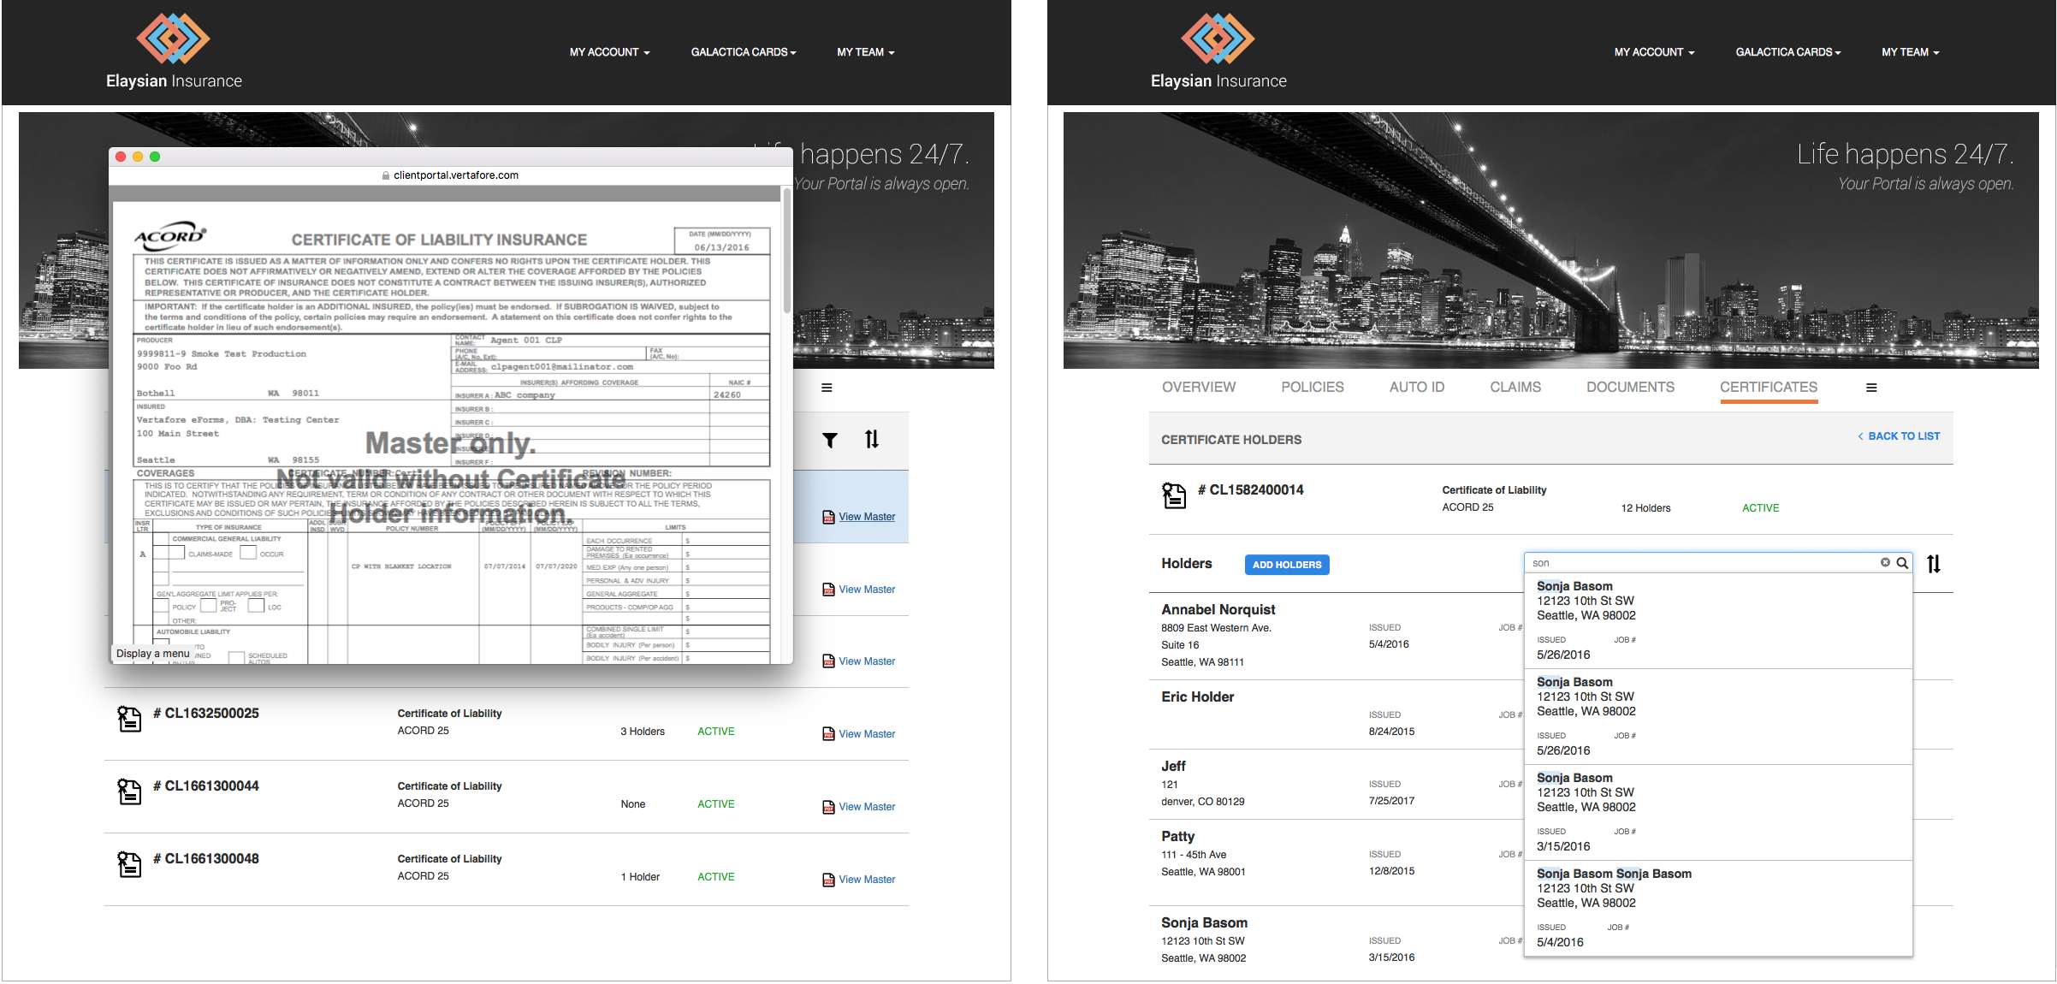This screenshot has height=984, width=2057.
Task: Click the filter funnel icon
Action: point(829,440)
